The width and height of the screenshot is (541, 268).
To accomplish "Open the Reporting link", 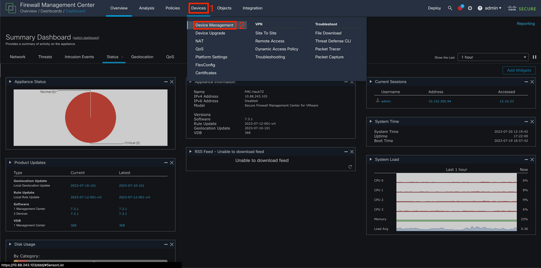I will click(x=525, y=24).
